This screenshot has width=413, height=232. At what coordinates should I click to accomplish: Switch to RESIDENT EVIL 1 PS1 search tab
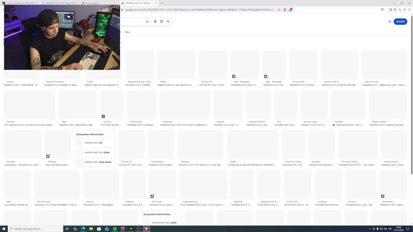pos(60,3)
